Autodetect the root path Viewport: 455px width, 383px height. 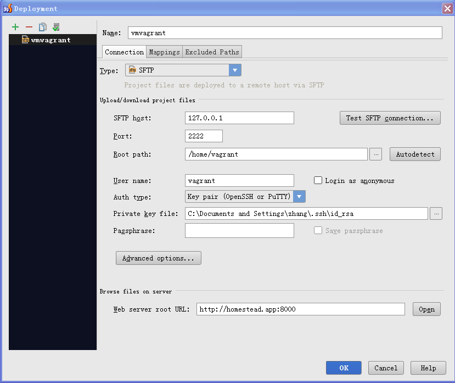point(415,154)
